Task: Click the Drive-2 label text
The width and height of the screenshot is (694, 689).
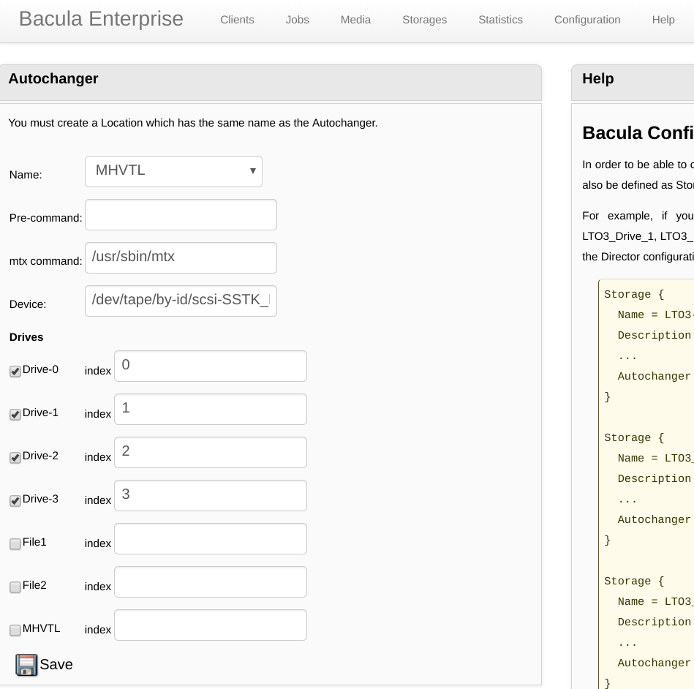Action: [40, 456]
